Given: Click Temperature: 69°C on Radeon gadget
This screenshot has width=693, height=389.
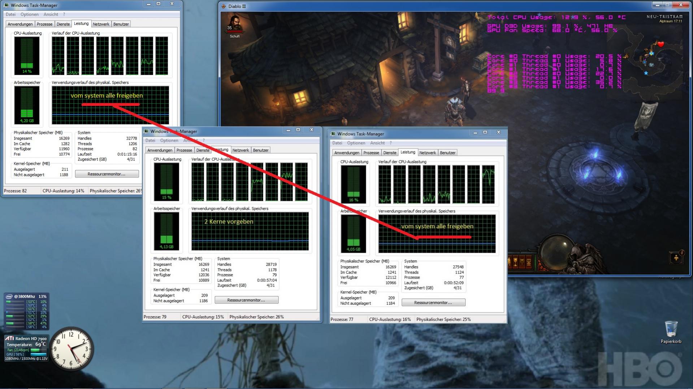Looking at the screenshot, I should point(26,344).
